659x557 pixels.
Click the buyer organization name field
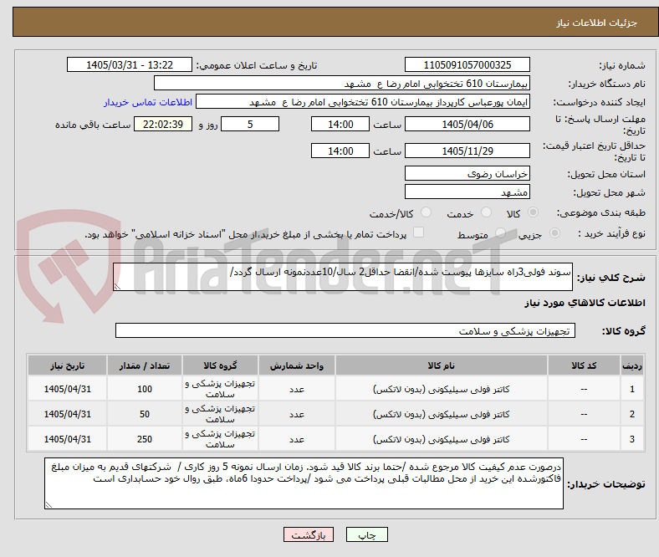pyautogui.click(x=342, y=84)
